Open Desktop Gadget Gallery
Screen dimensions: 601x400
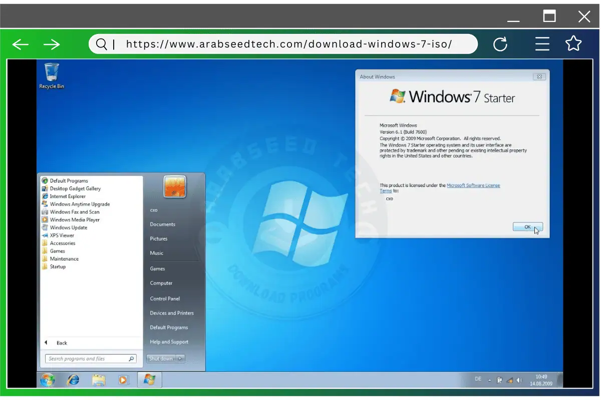point(76,188)
